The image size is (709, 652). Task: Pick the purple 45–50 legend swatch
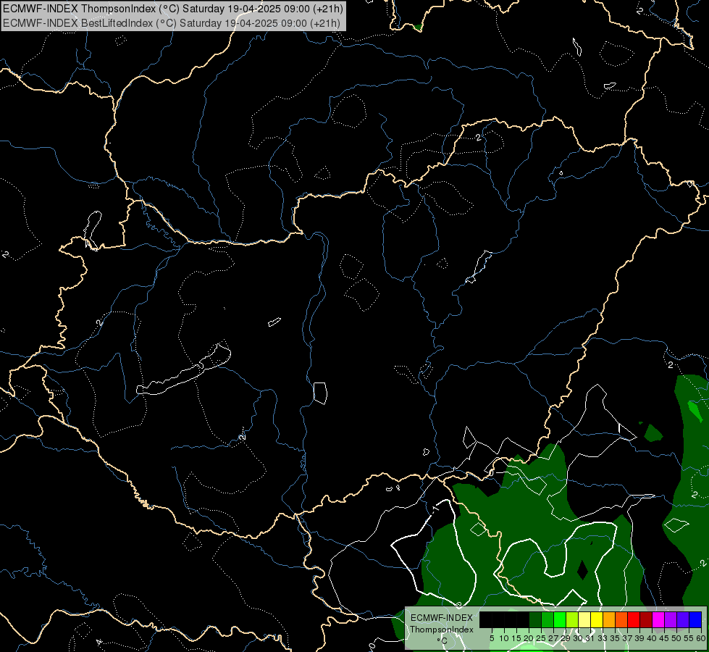671,619
